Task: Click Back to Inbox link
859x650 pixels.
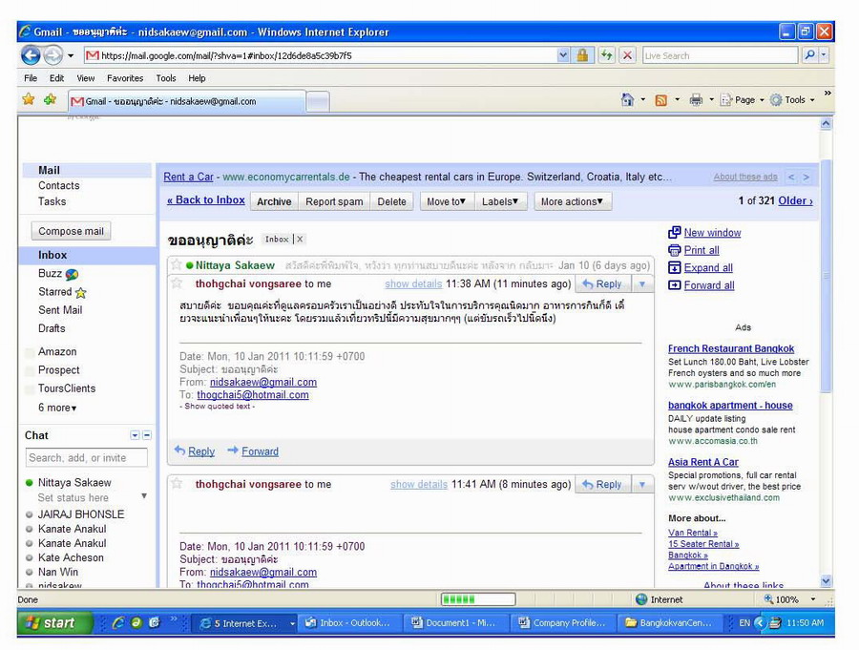Action: [205, 200]
